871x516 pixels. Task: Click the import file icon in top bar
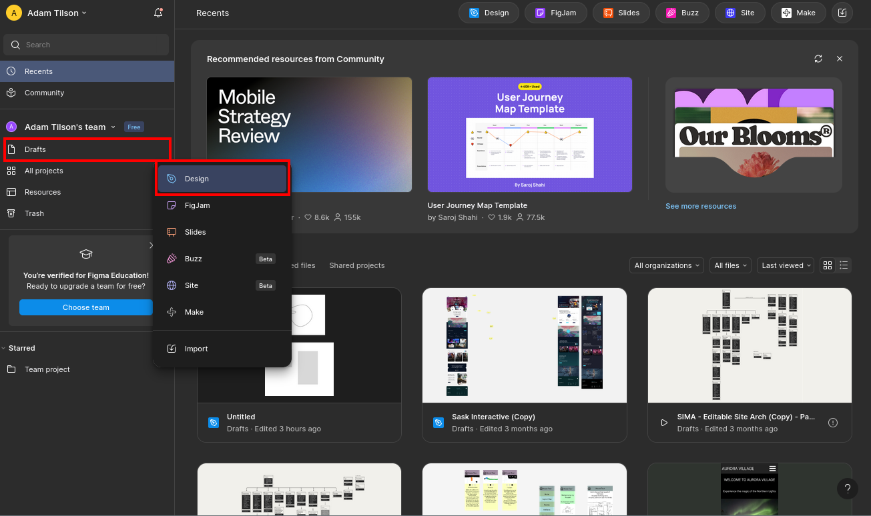click(x=842, y=13)
